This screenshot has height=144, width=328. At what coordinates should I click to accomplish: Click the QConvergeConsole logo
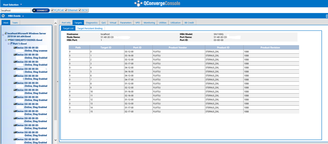click(x=157, y=3)
